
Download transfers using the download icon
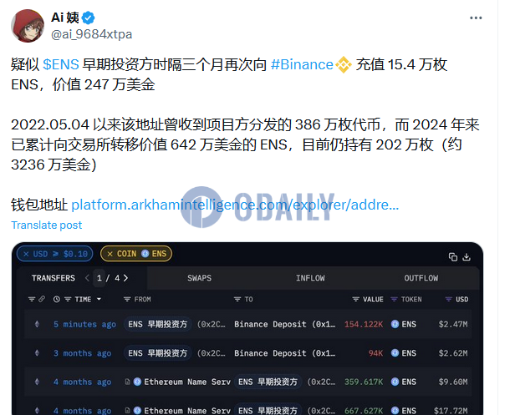point(467,257)
